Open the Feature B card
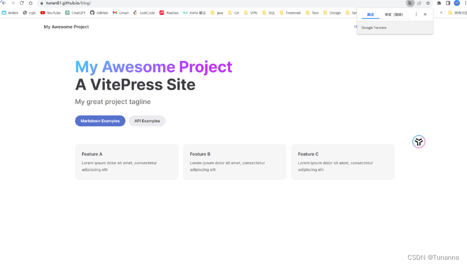 (235, 162)
